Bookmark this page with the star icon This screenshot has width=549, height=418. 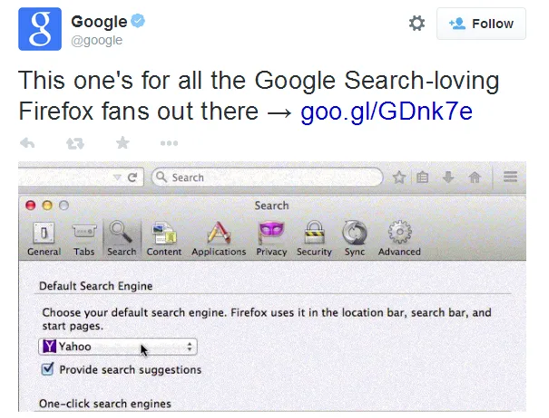(x=399, y=178)
